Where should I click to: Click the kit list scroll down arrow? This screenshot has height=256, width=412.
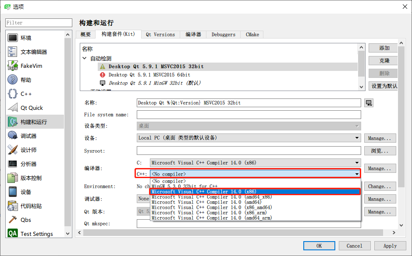(361, 87)
